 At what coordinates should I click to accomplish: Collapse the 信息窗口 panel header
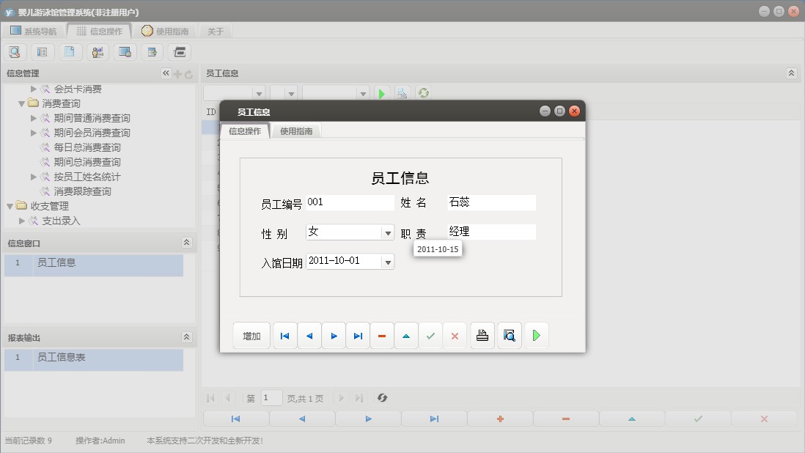pos(187,242)
